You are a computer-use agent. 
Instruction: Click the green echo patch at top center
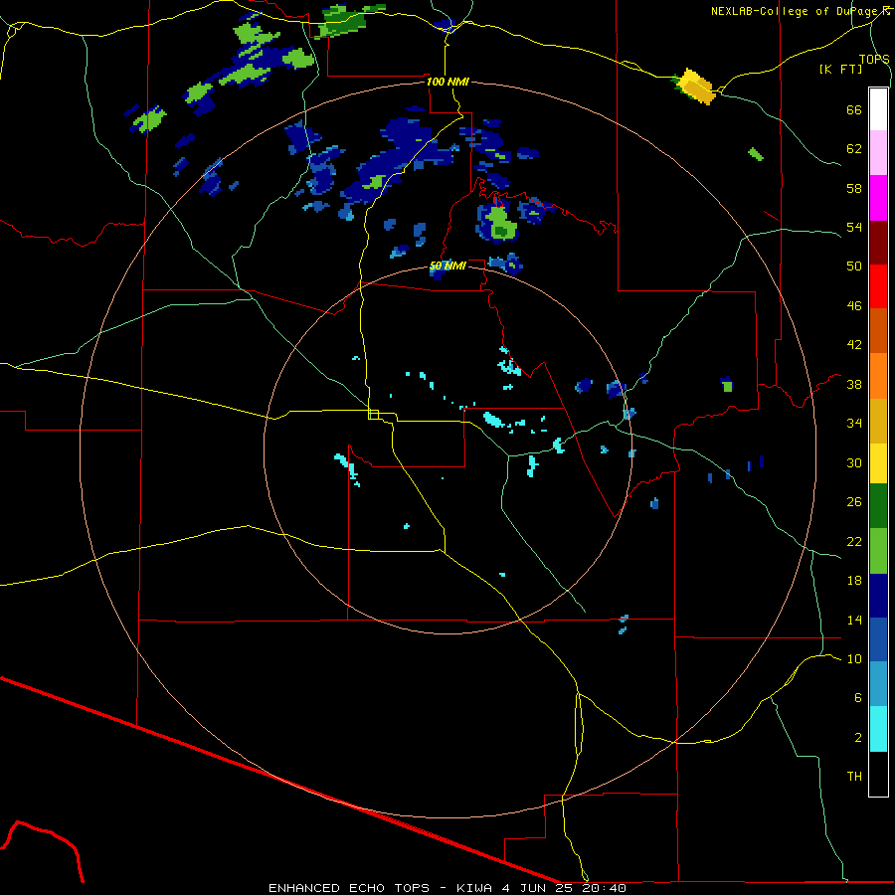click(344, 23)
